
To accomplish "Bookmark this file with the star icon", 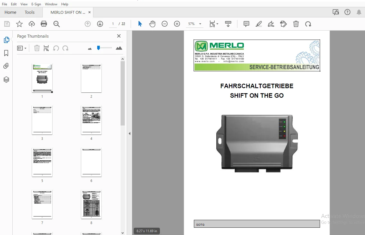I will tap(19, 24).
